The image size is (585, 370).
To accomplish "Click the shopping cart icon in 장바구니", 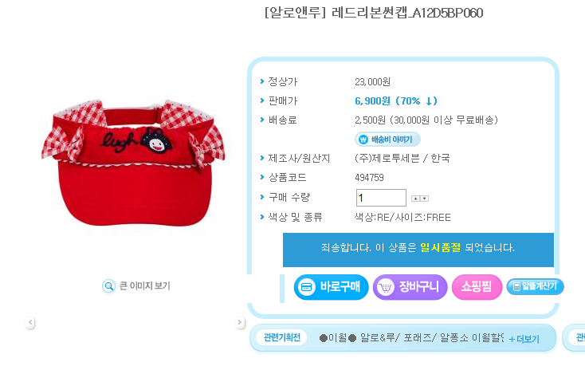I will click(x=386, y=288).
